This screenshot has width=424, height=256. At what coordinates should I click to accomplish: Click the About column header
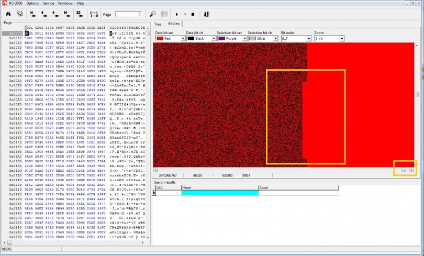[x=298, y=187]
